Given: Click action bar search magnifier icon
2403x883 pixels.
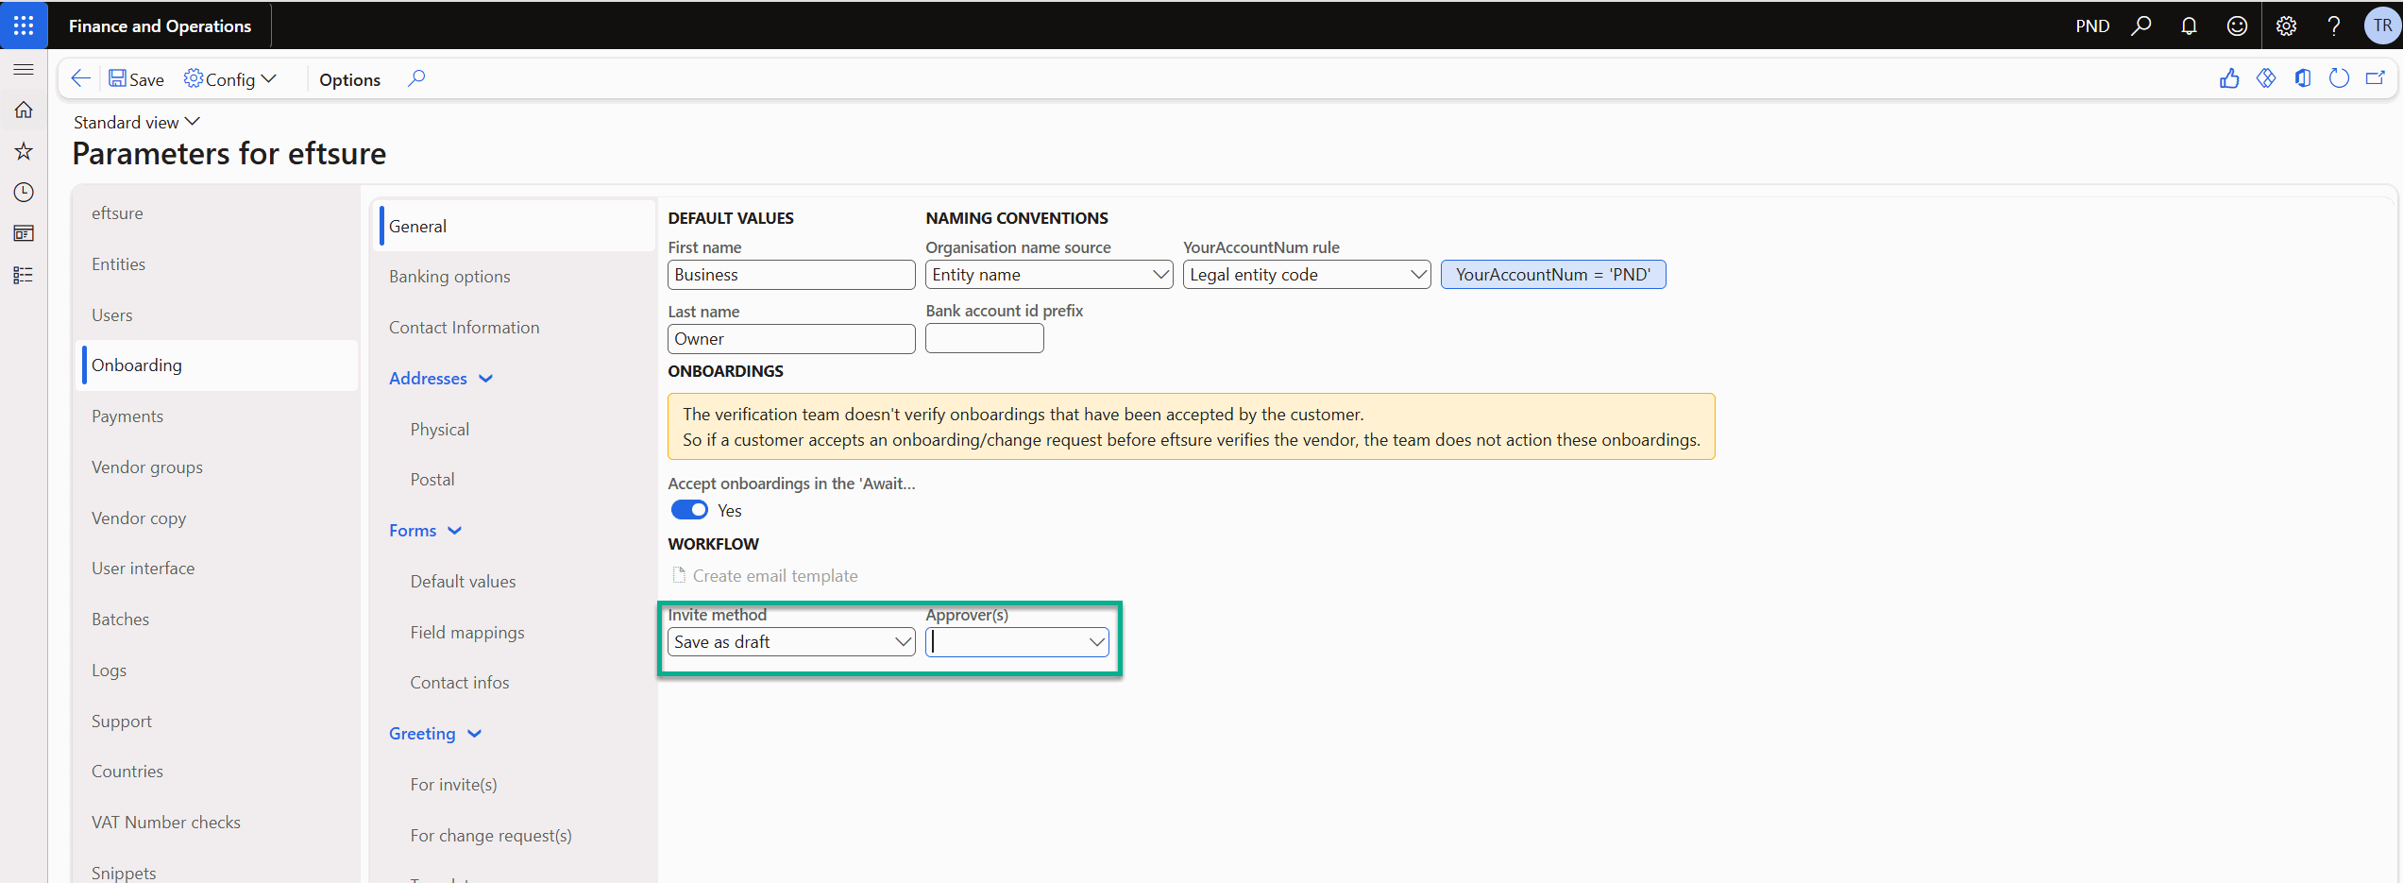Looking at the screenshot, I should pyautogui.click(x=416, y=78).
